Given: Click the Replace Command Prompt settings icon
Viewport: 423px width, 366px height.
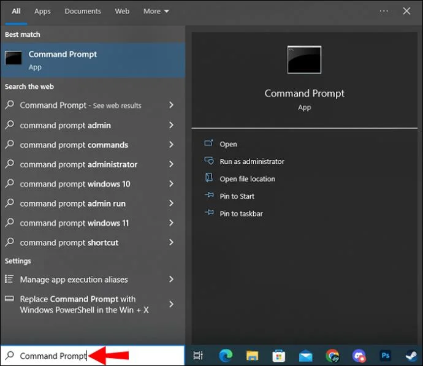Looking at the screenshot, I should 9,299.
